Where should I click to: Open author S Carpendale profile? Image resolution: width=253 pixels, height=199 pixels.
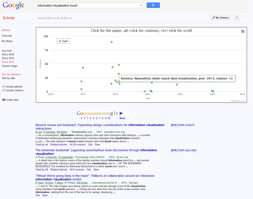66,157
